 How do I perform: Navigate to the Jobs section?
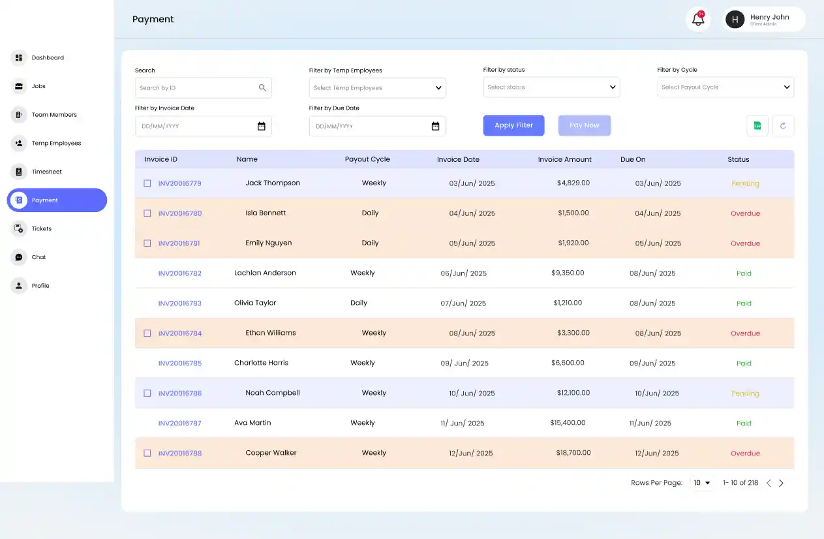(38, 85)
